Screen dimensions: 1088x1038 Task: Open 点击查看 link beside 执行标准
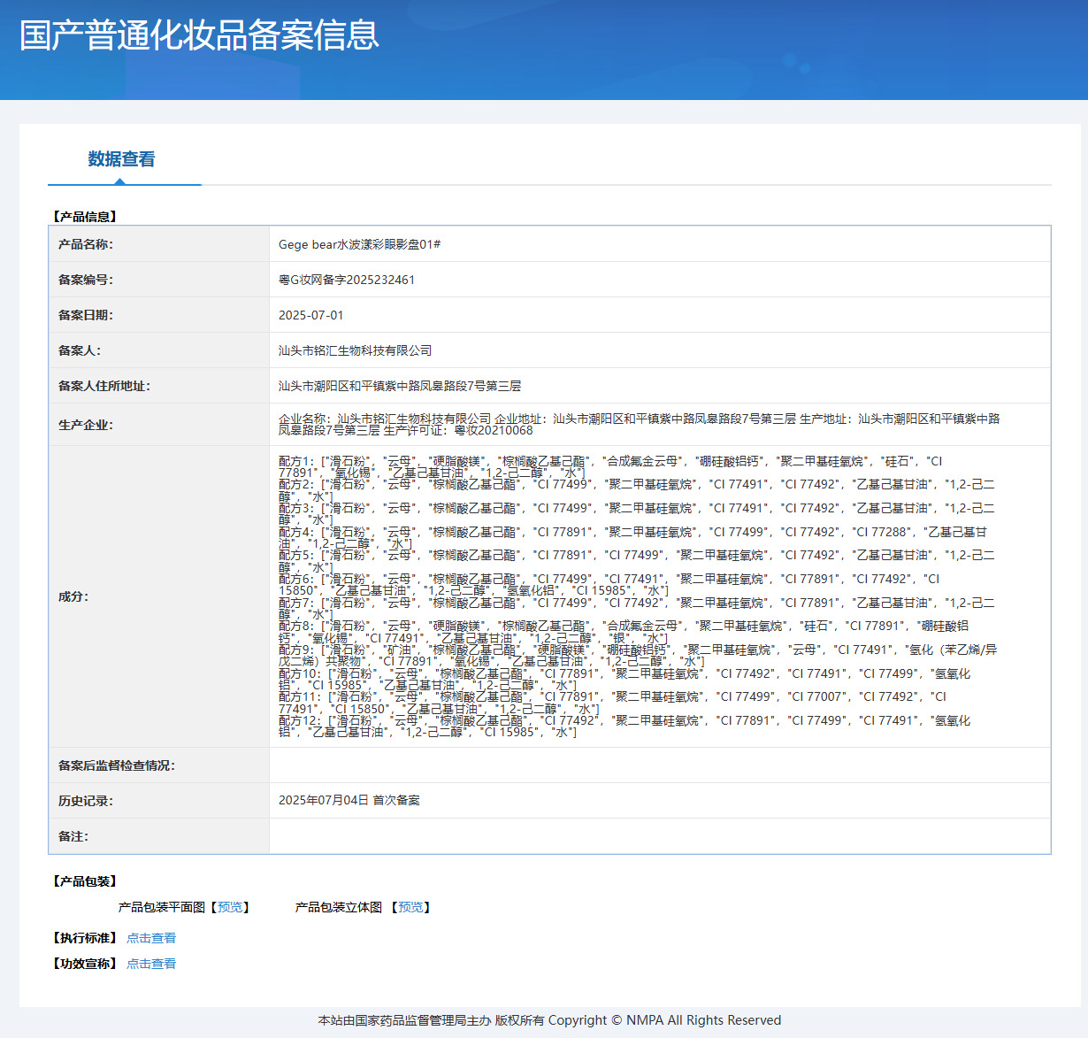coord(151,938)
